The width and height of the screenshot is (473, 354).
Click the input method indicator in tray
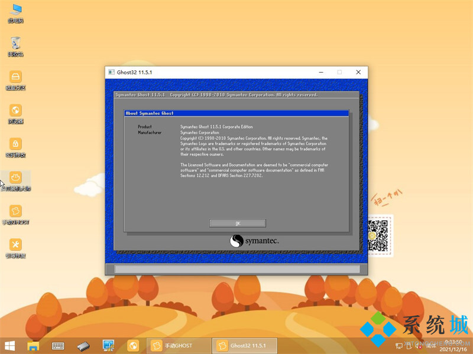click(431, 346)
